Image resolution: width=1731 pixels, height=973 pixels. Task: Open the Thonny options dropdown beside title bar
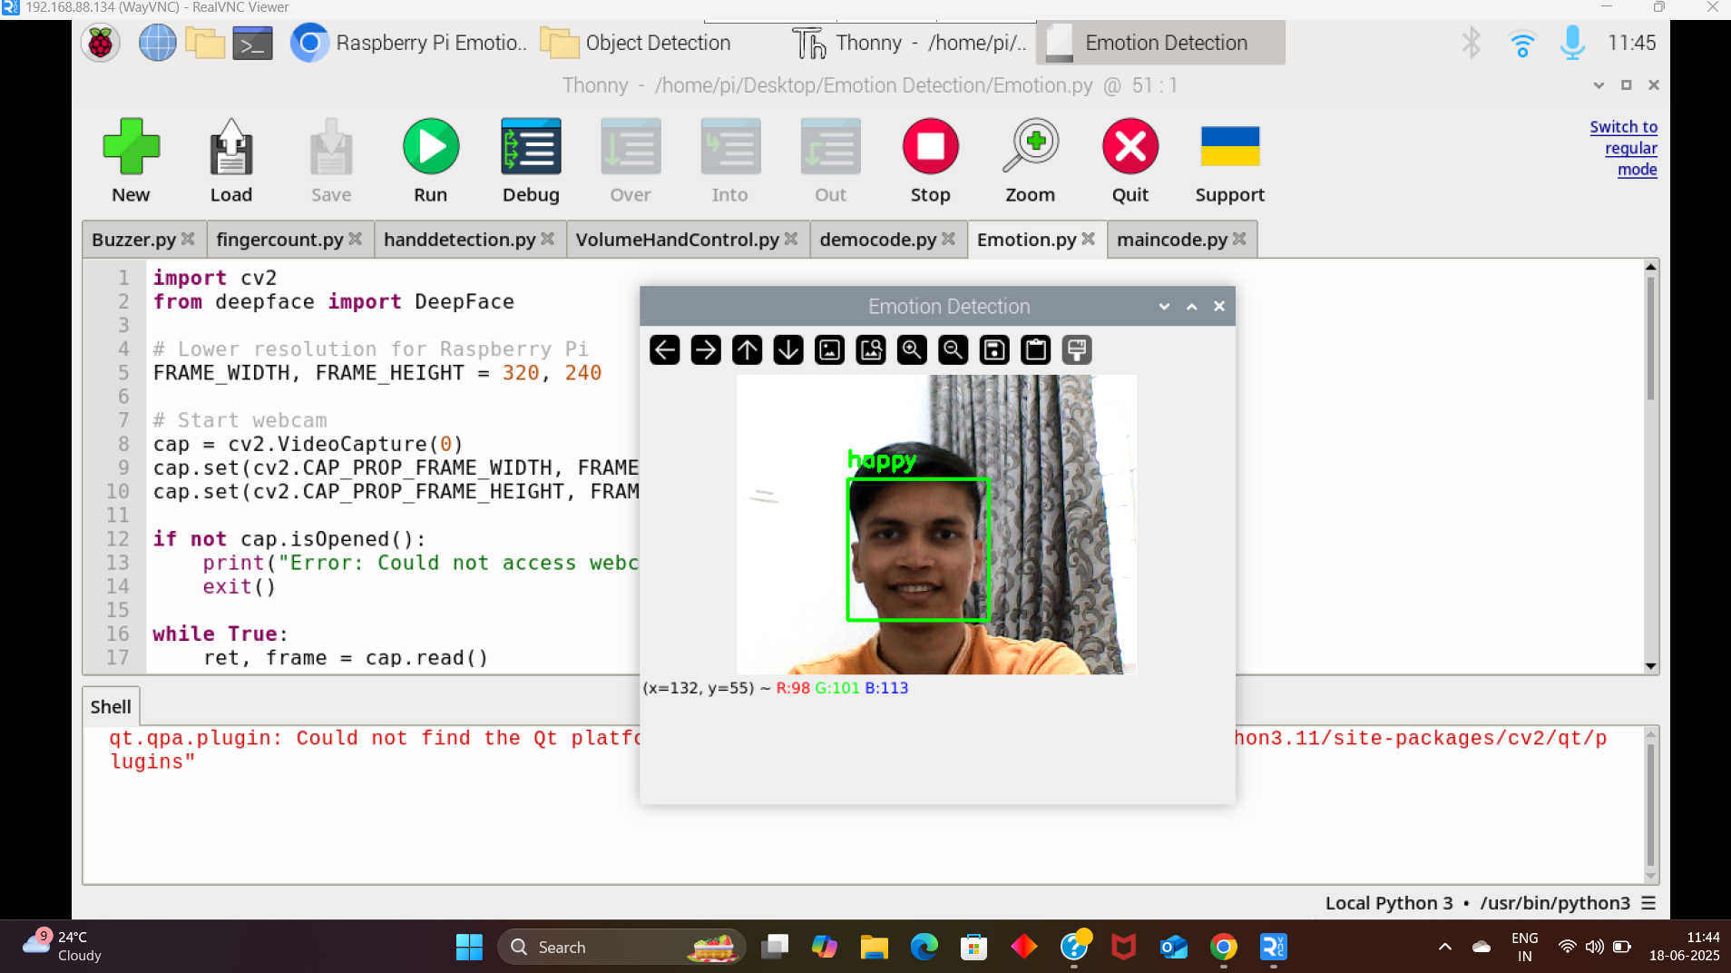click(1597, 85)
